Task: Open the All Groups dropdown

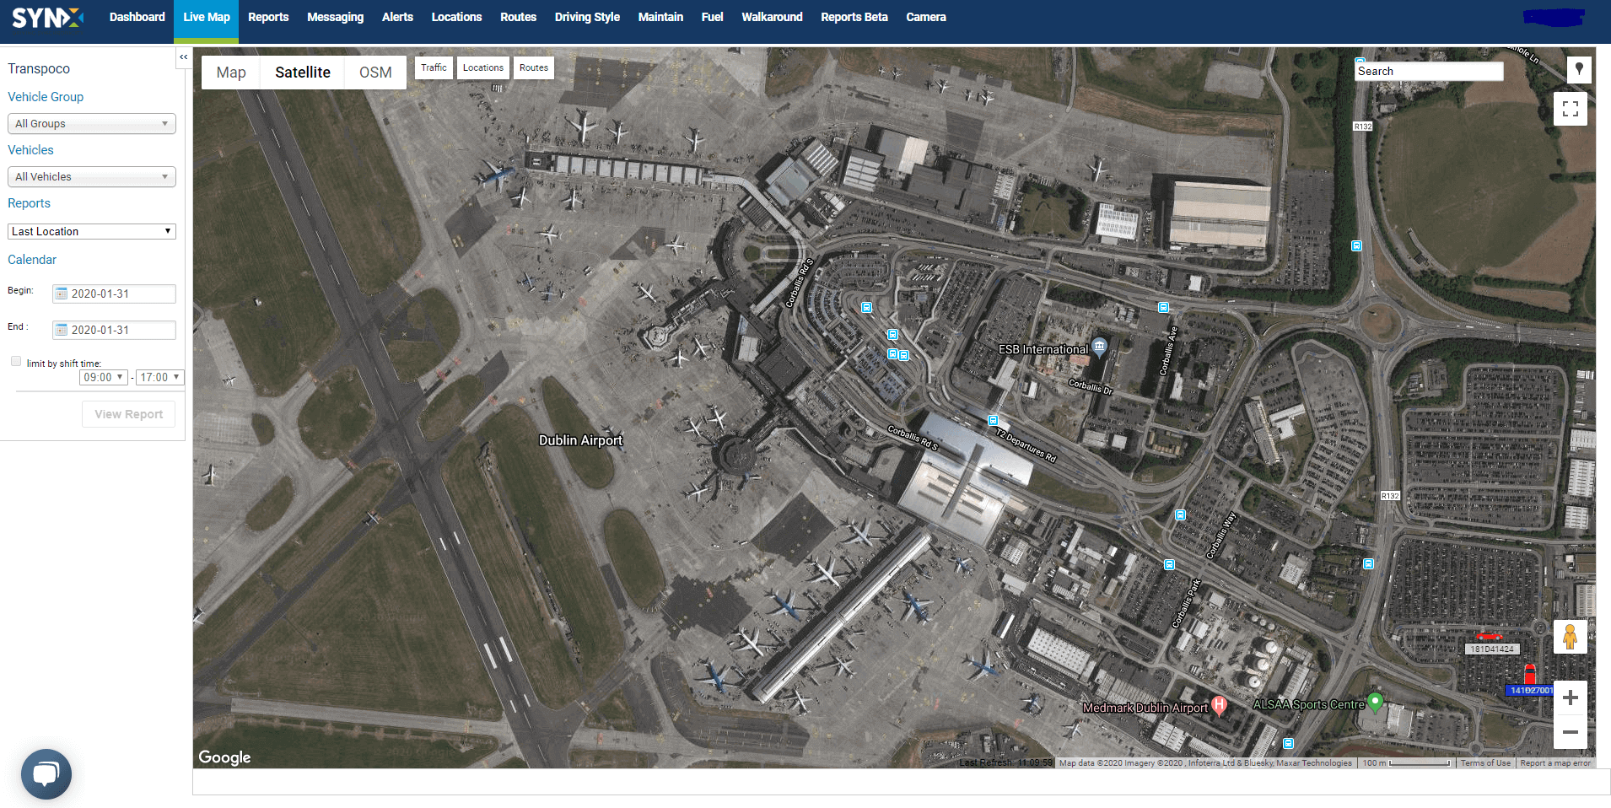Action: (x=92, y=123)
